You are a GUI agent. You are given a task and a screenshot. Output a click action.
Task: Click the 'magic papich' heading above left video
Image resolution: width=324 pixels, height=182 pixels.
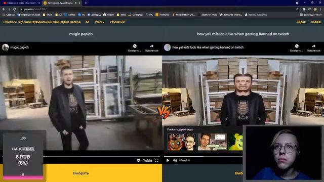(x=81, y=34)
